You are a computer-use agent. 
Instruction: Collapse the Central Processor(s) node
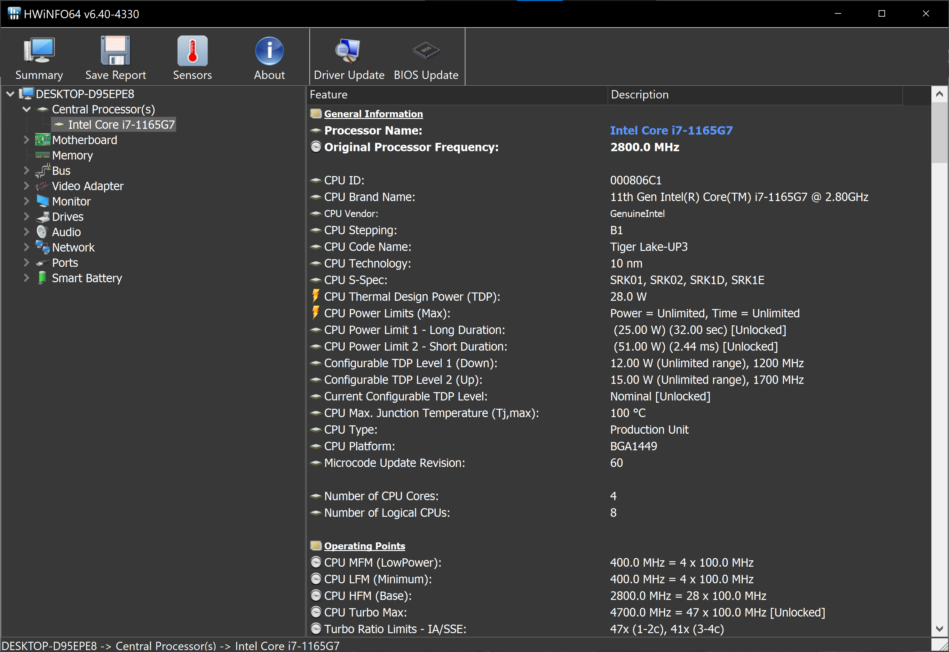click(27, 110)
